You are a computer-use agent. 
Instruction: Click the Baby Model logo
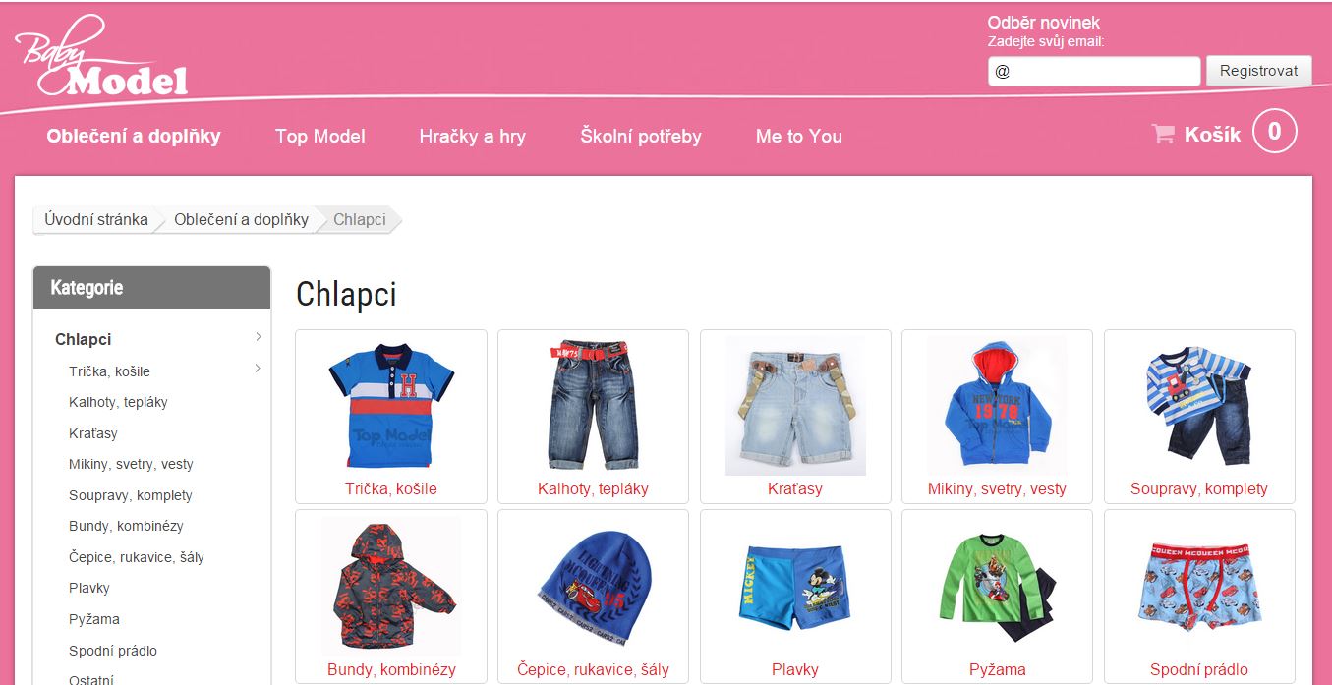[x=101, y=57]
